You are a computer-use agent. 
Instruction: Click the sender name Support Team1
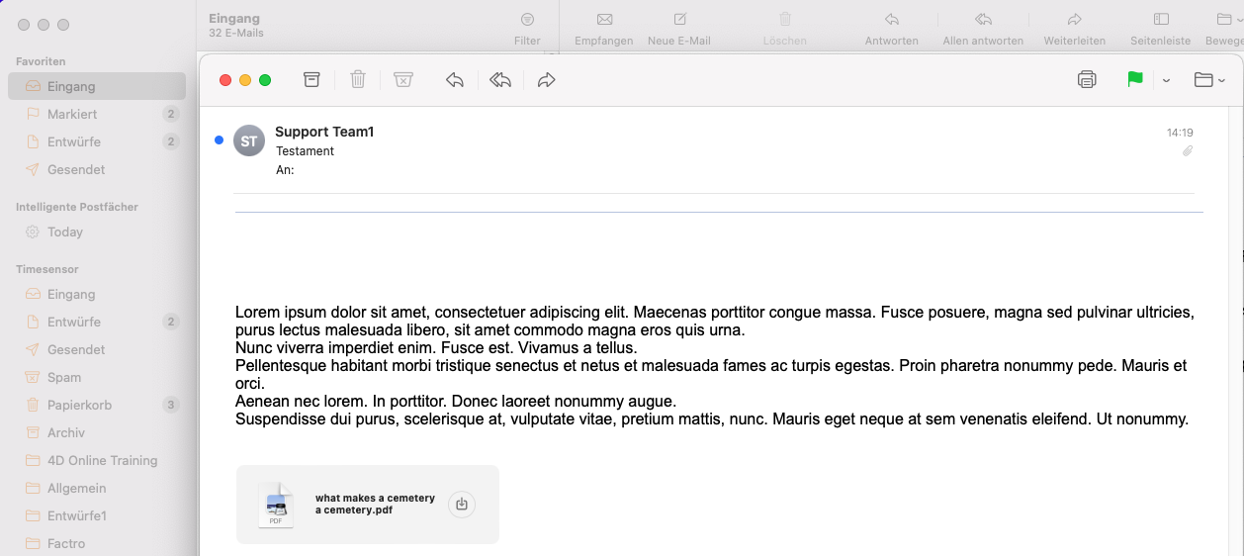click(x=324, y=132)
